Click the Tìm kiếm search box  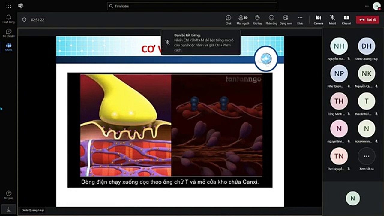(192, 6)
